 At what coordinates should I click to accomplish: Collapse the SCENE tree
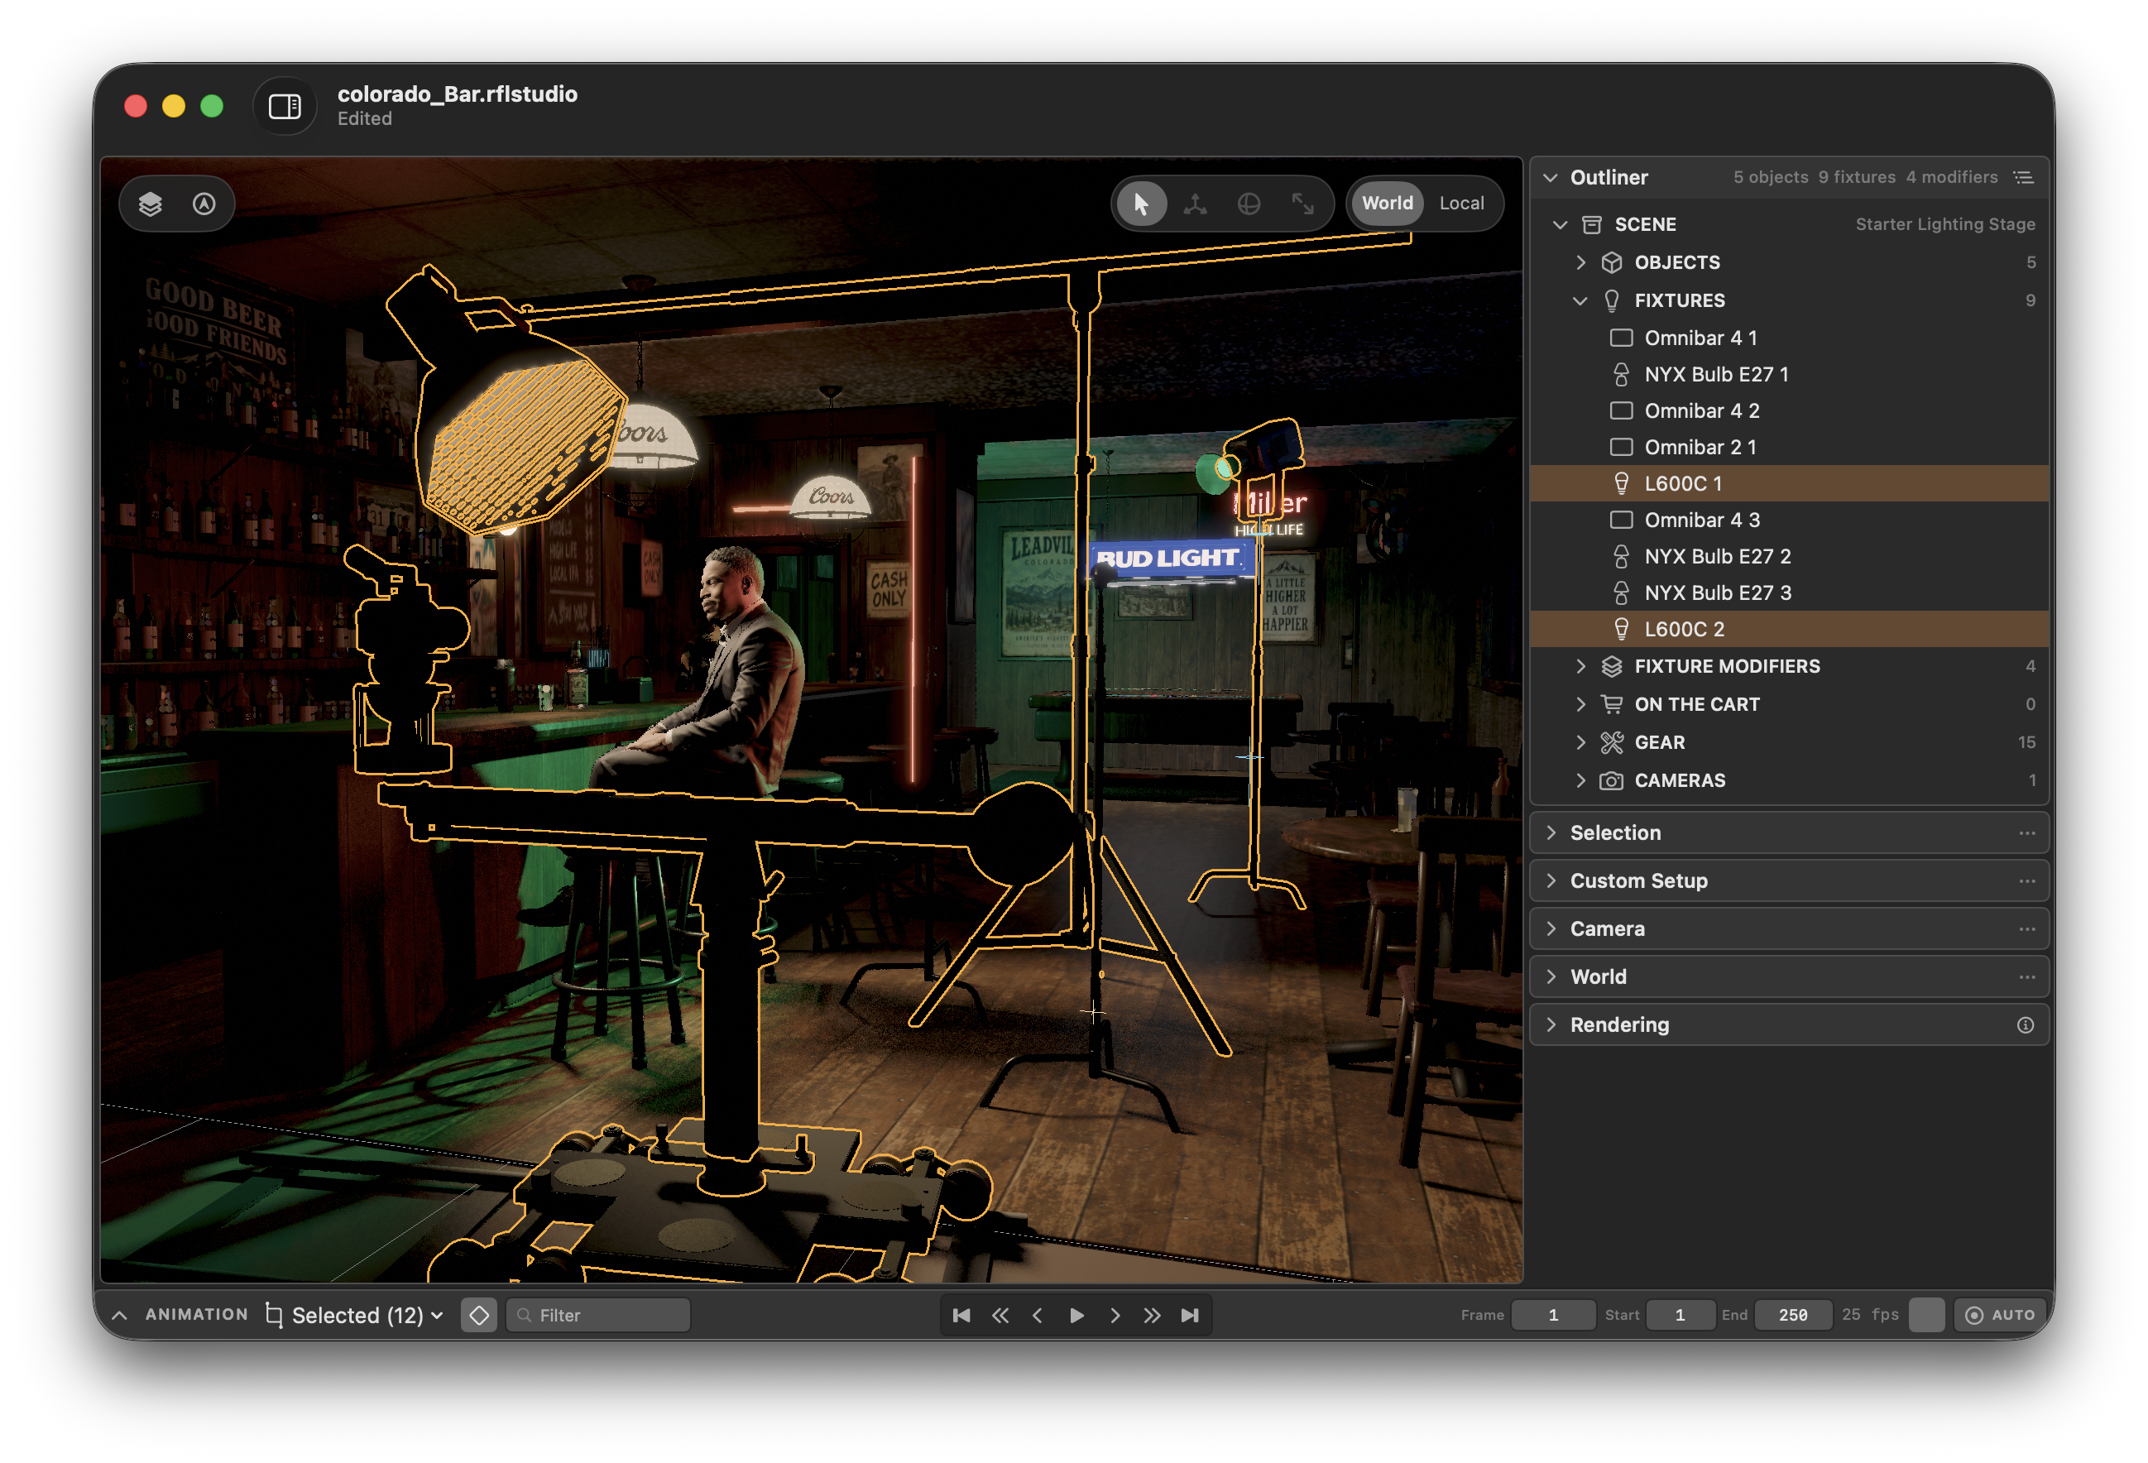[1561, 224]
